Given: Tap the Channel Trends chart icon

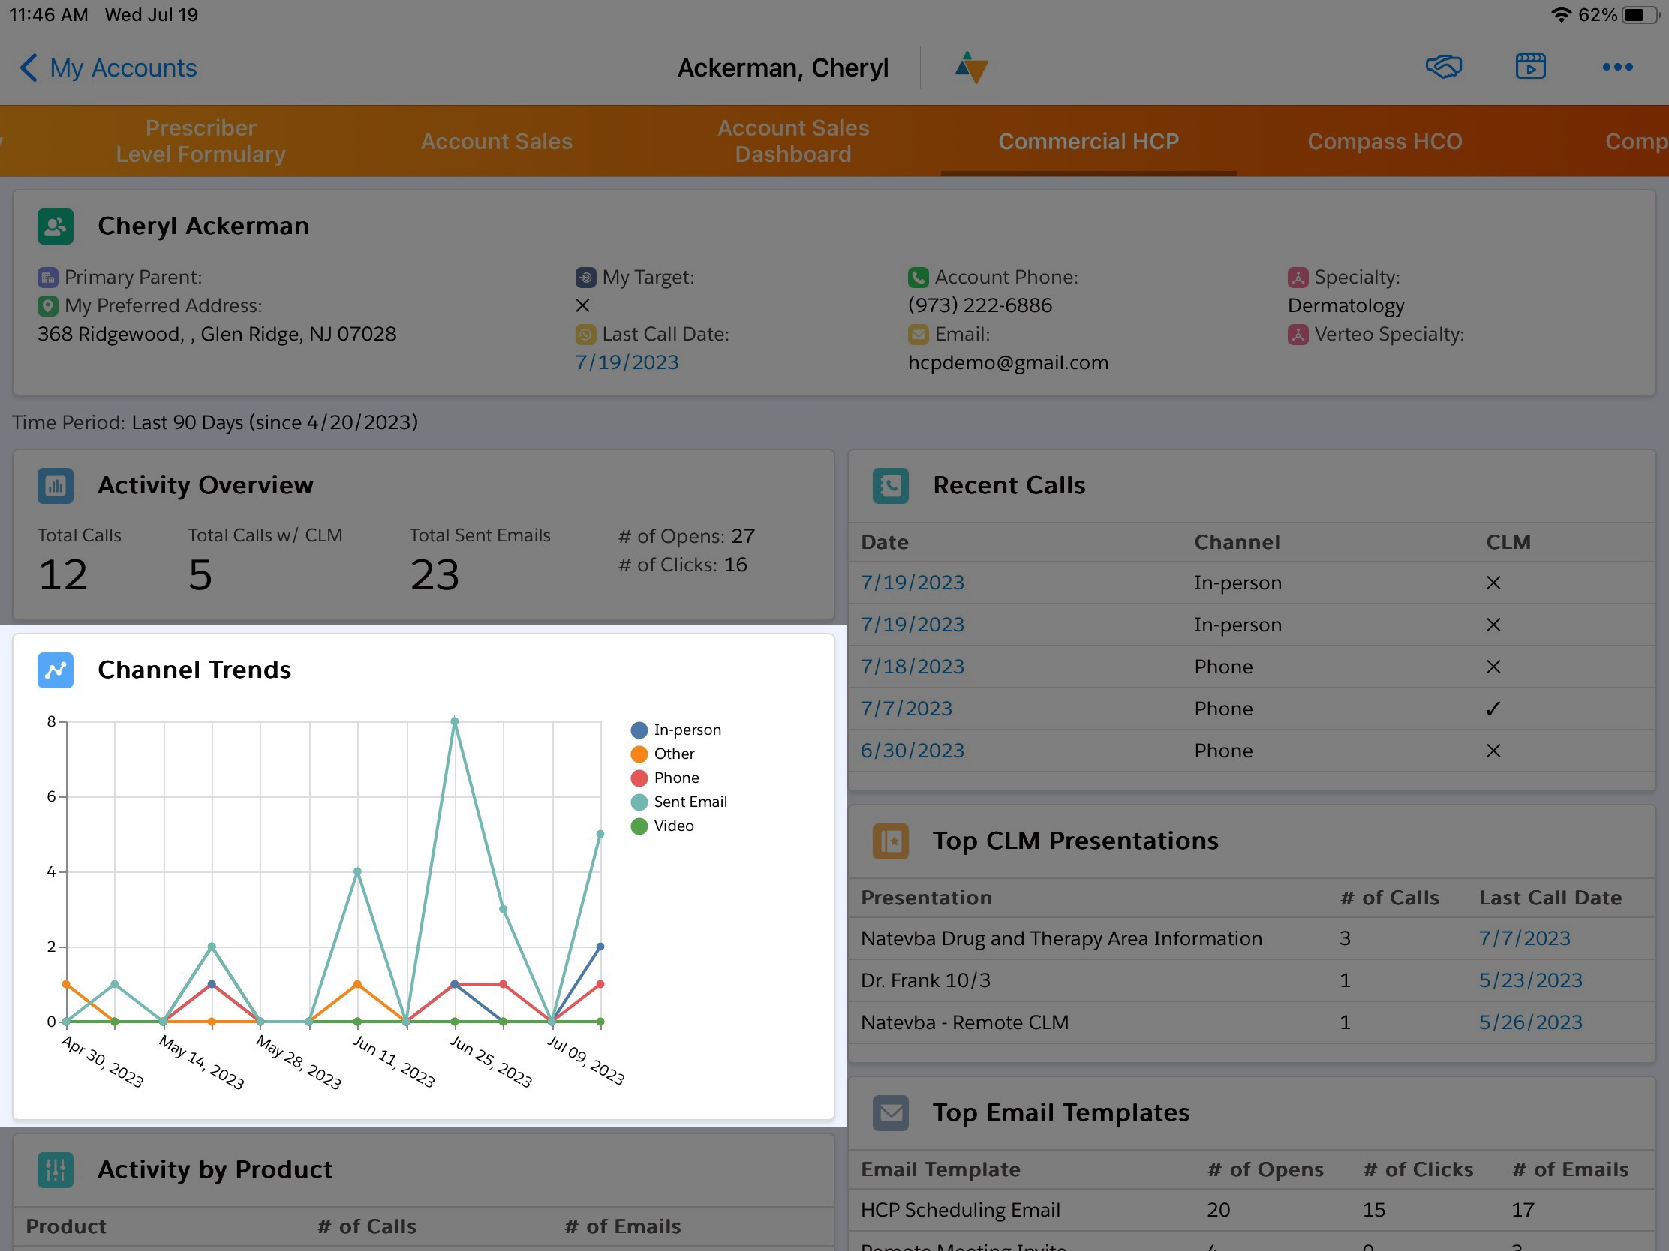Looking at the screenshot, I should coord(56,670).
